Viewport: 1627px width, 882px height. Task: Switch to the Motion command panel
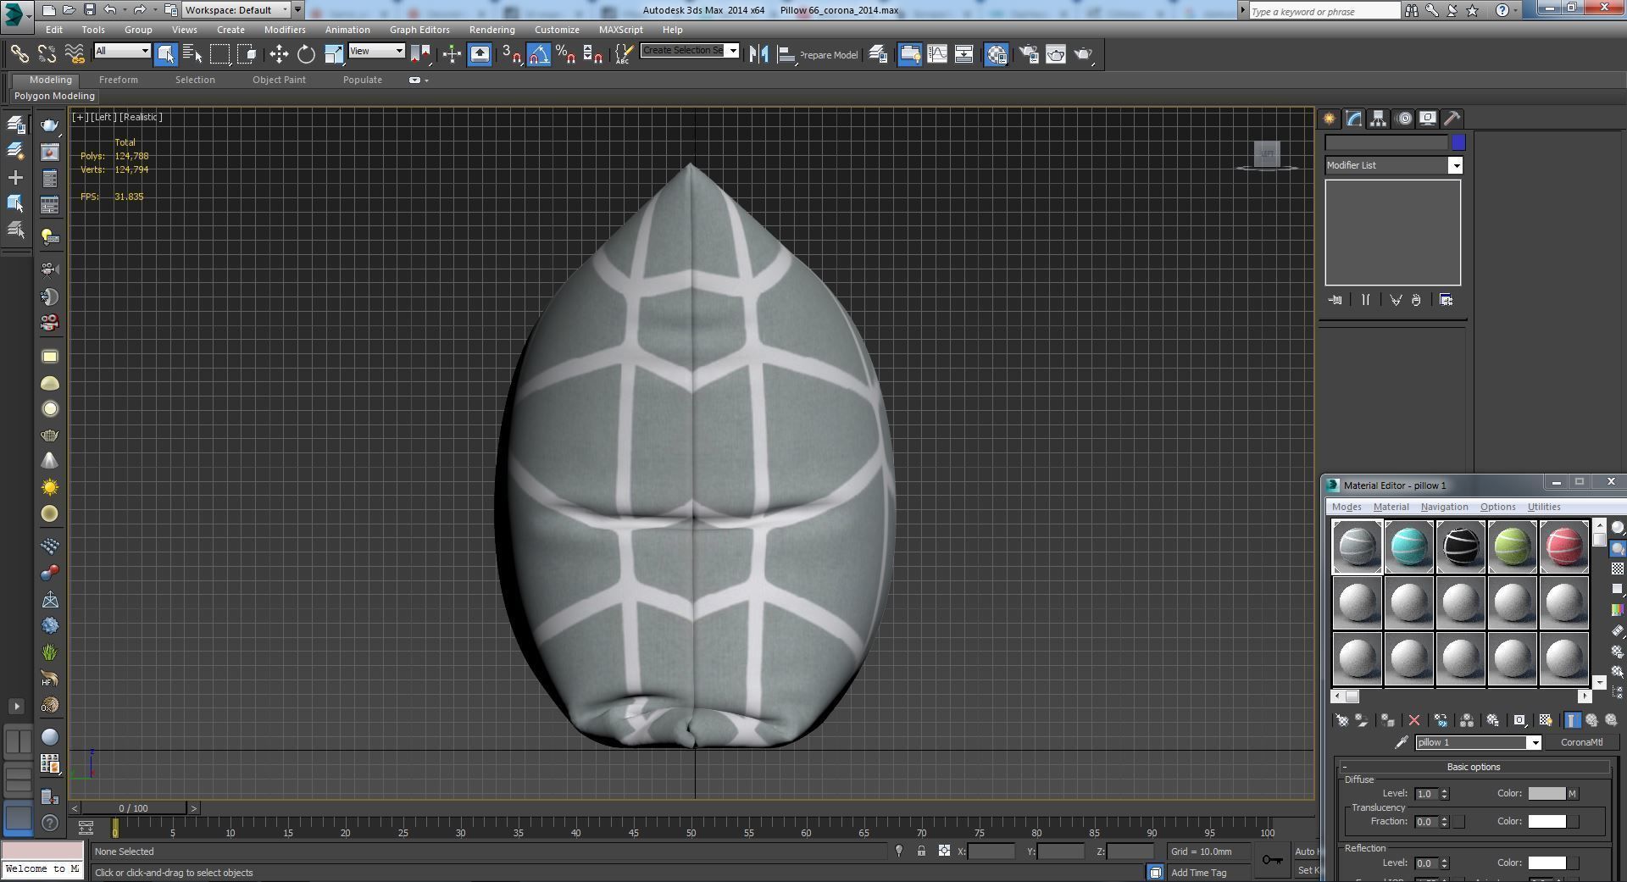pyautogui.click(x=1404, y=119)
